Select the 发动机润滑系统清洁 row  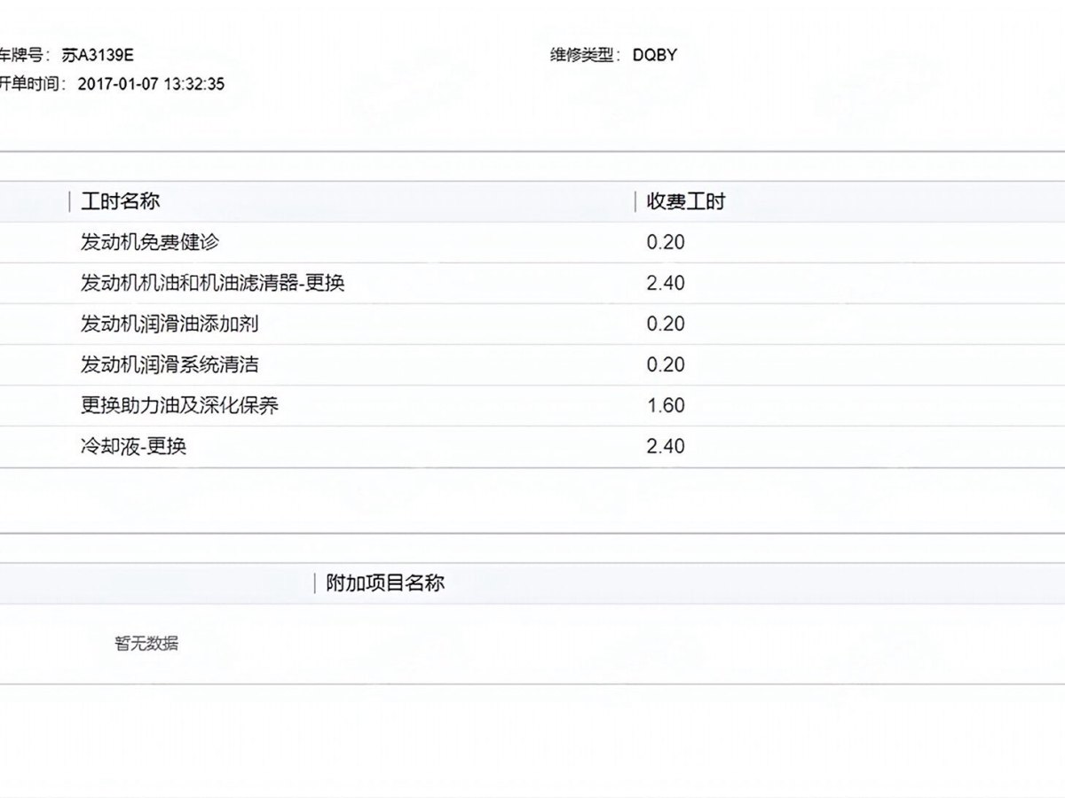click(x=170, y=364)
